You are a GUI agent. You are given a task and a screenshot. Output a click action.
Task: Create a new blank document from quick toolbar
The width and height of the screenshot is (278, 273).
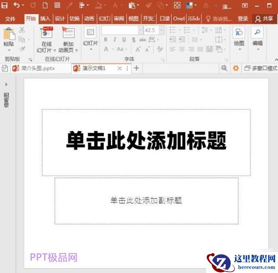click(45, 5)
